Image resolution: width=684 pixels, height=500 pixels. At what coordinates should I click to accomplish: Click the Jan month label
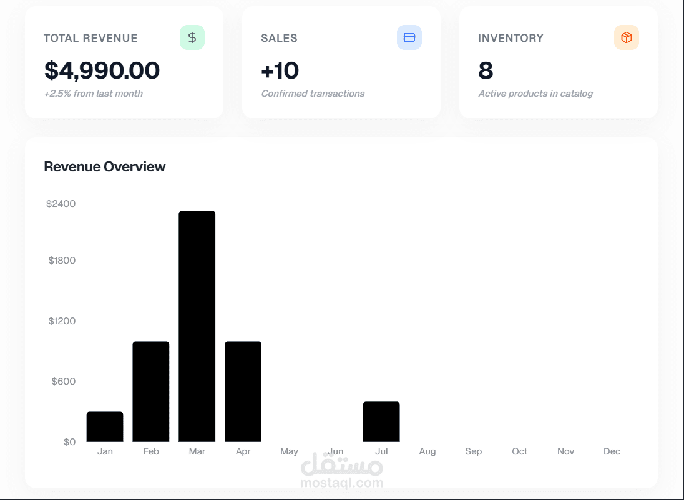(x=105, y=451)
